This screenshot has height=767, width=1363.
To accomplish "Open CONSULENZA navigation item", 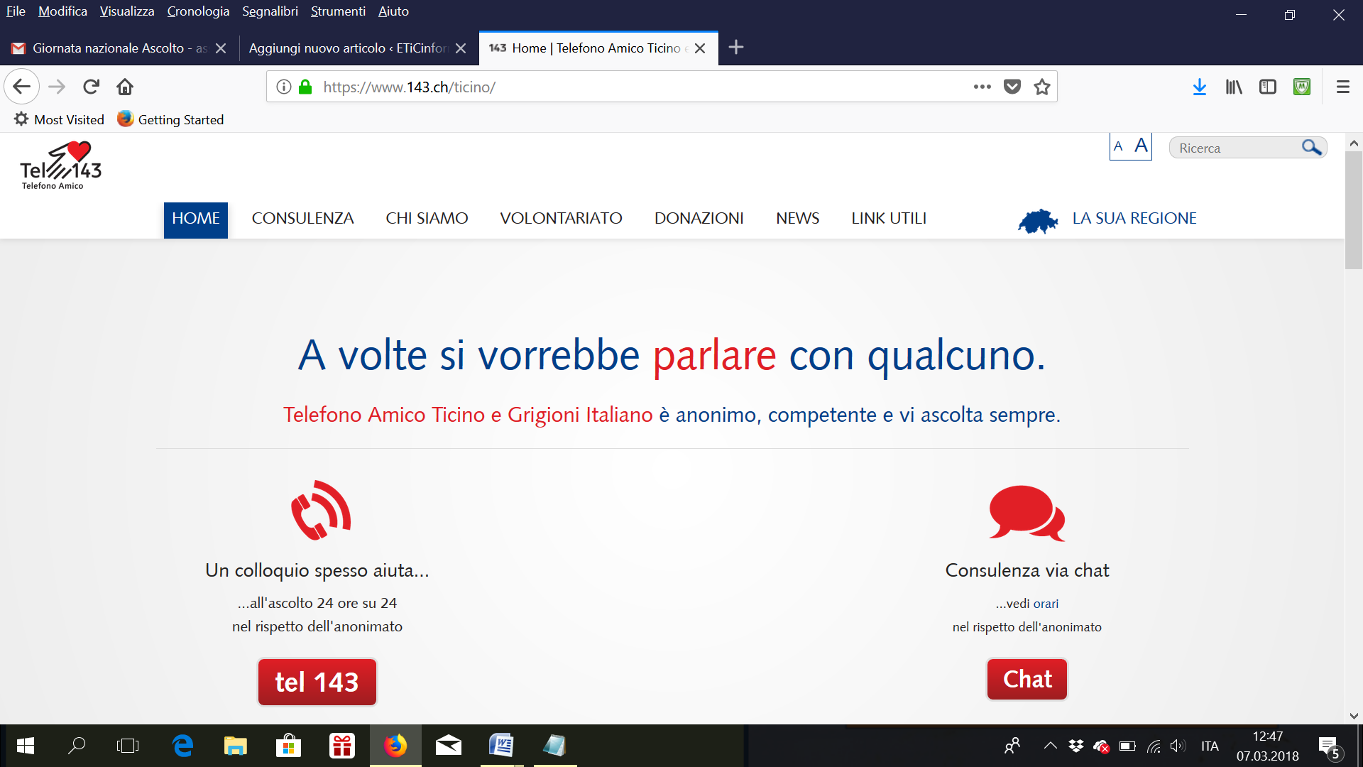I will click(302, 219).
